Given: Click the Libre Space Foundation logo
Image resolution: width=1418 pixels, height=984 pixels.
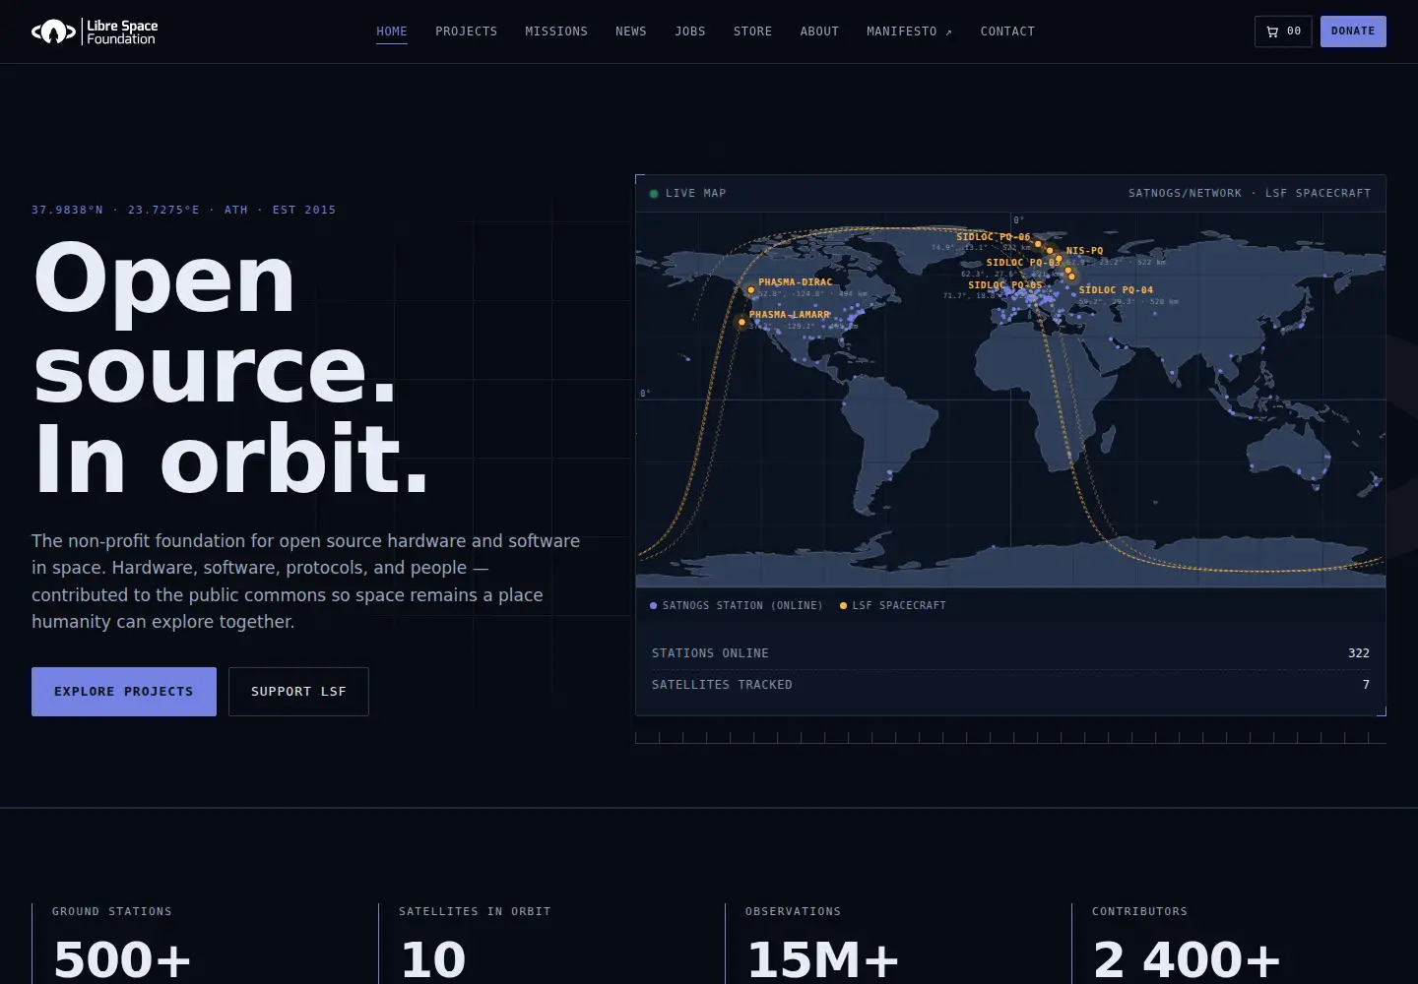Looking at the screenshot, I should [95, 31].
